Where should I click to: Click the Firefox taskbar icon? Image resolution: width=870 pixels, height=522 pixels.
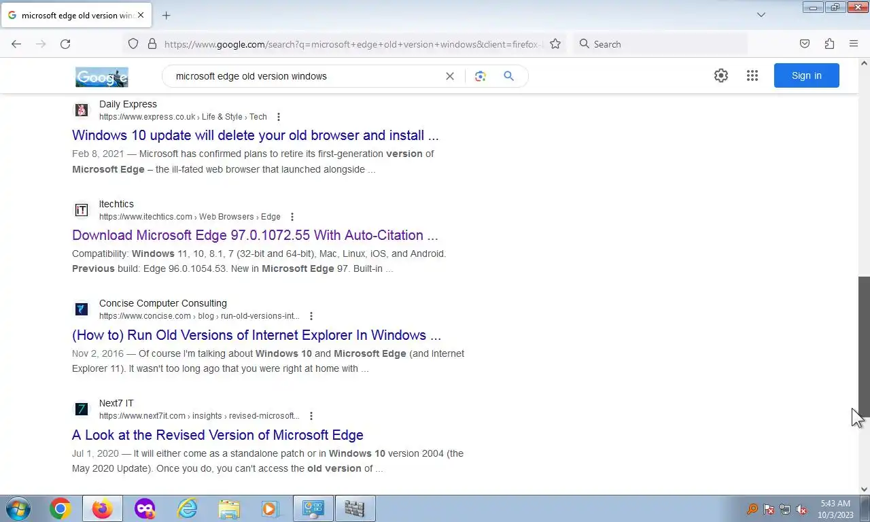[103, 508]
